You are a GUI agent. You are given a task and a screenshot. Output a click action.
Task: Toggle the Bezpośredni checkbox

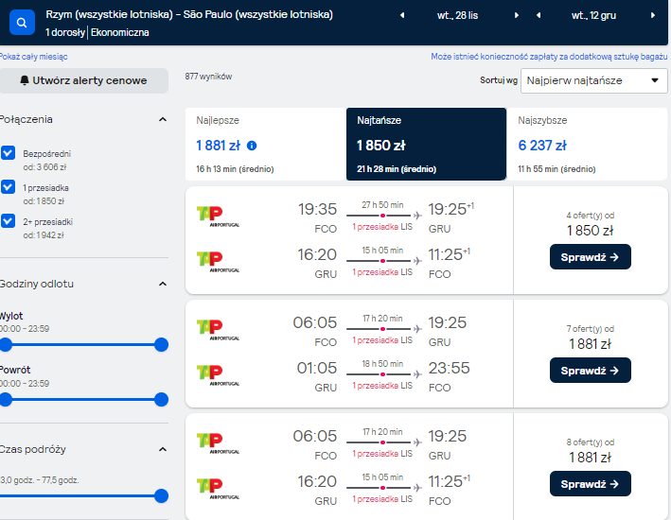(x=9, y=153)
